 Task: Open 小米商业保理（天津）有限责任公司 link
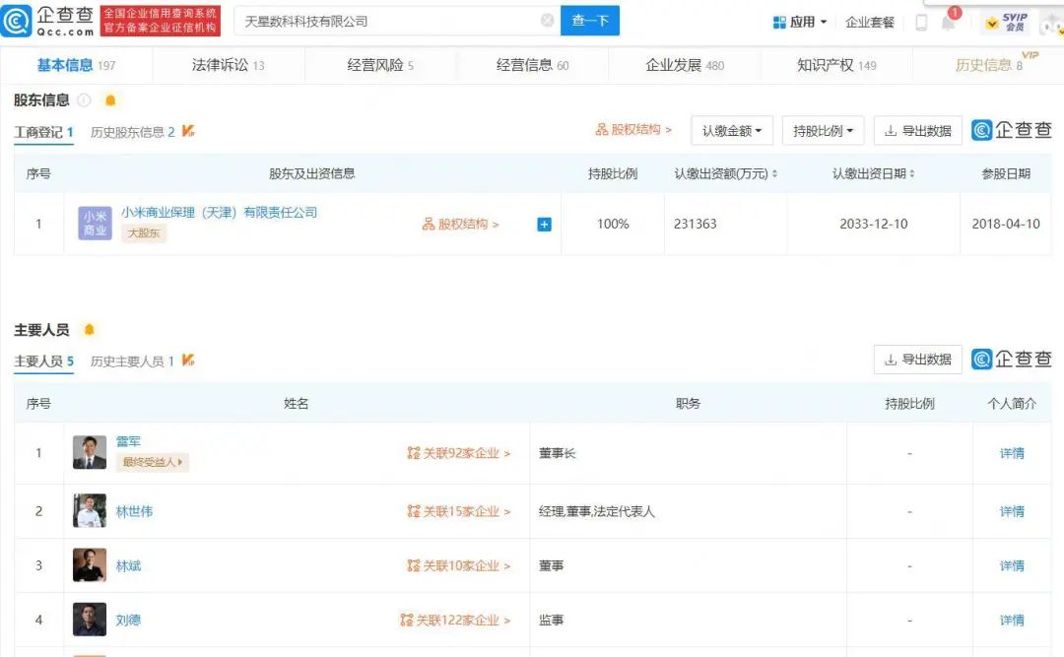tap(219, 213)
